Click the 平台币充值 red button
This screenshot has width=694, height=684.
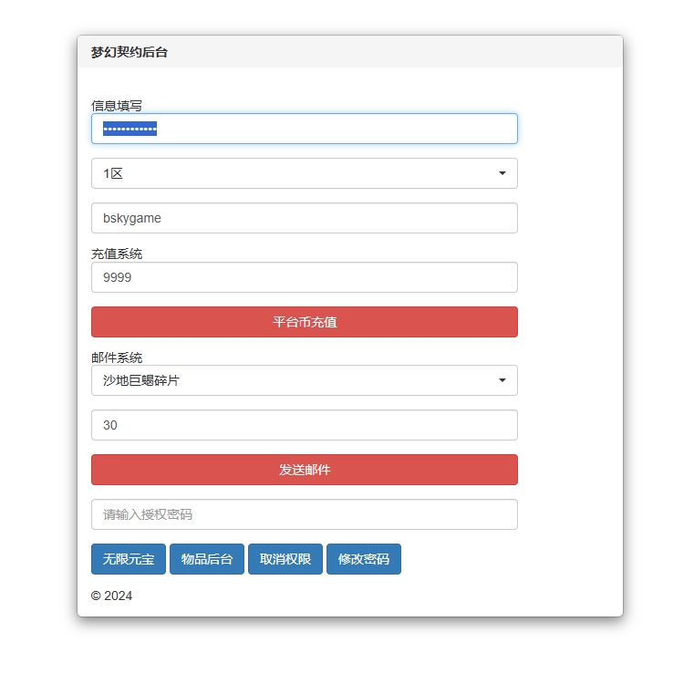305,322
